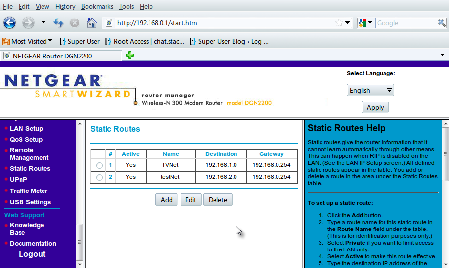Click the magnifier search icon
This screenshot has width=449, height=268.
[441, 23]
